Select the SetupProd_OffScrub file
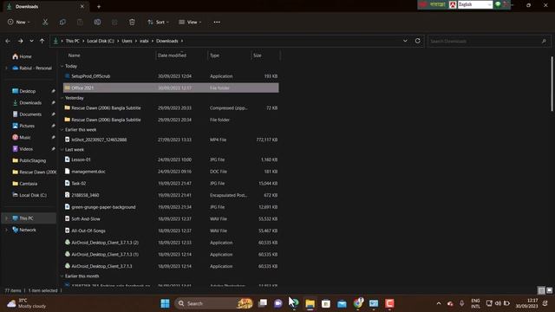Image resolution: width=555 pixels, height=312 pixels. (171, 76)
